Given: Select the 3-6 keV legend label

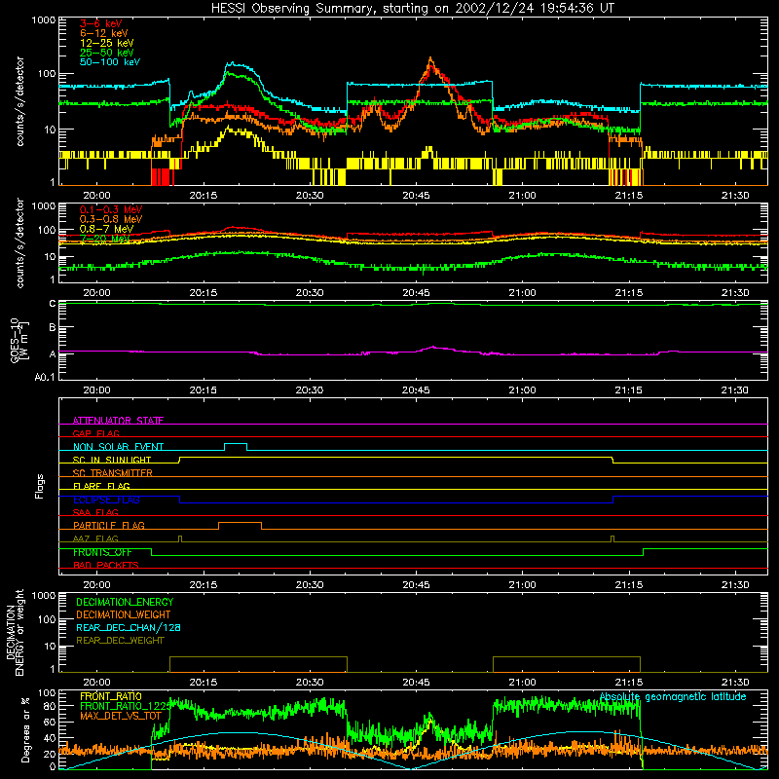Looking at the screenshot, I should pyautogui.click(x=100, y=23).
